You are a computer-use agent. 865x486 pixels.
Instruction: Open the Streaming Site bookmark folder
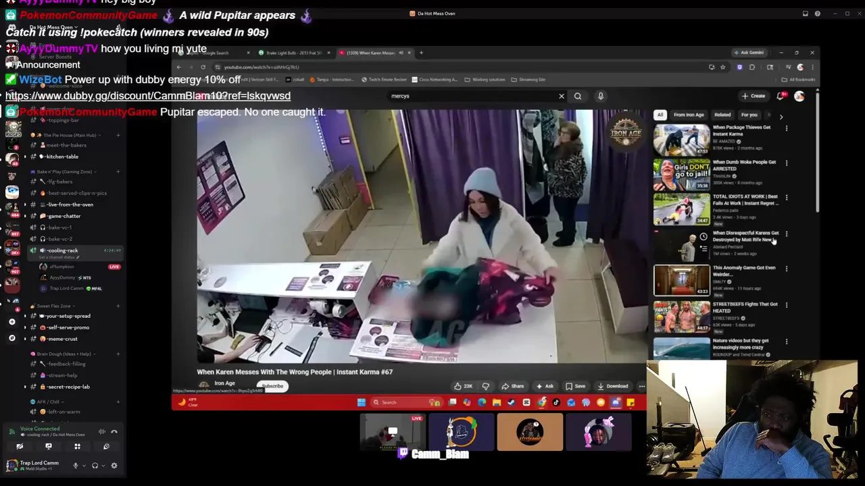coord(528,80)
